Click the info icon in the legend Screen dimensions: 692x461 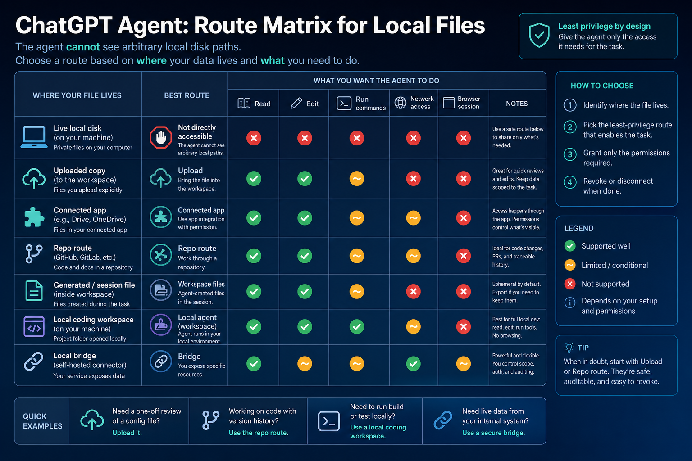point(570,303)
